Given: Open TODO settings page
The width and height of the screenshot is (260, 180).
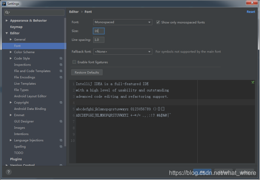Looking at the screenshot, I should tap(18, 153).
